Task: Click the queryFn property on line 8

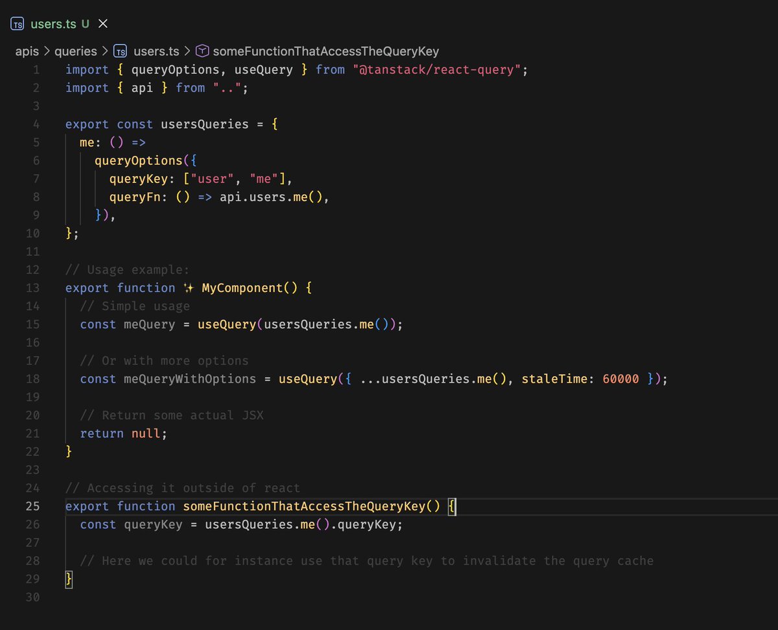Action: coord(135,197)
